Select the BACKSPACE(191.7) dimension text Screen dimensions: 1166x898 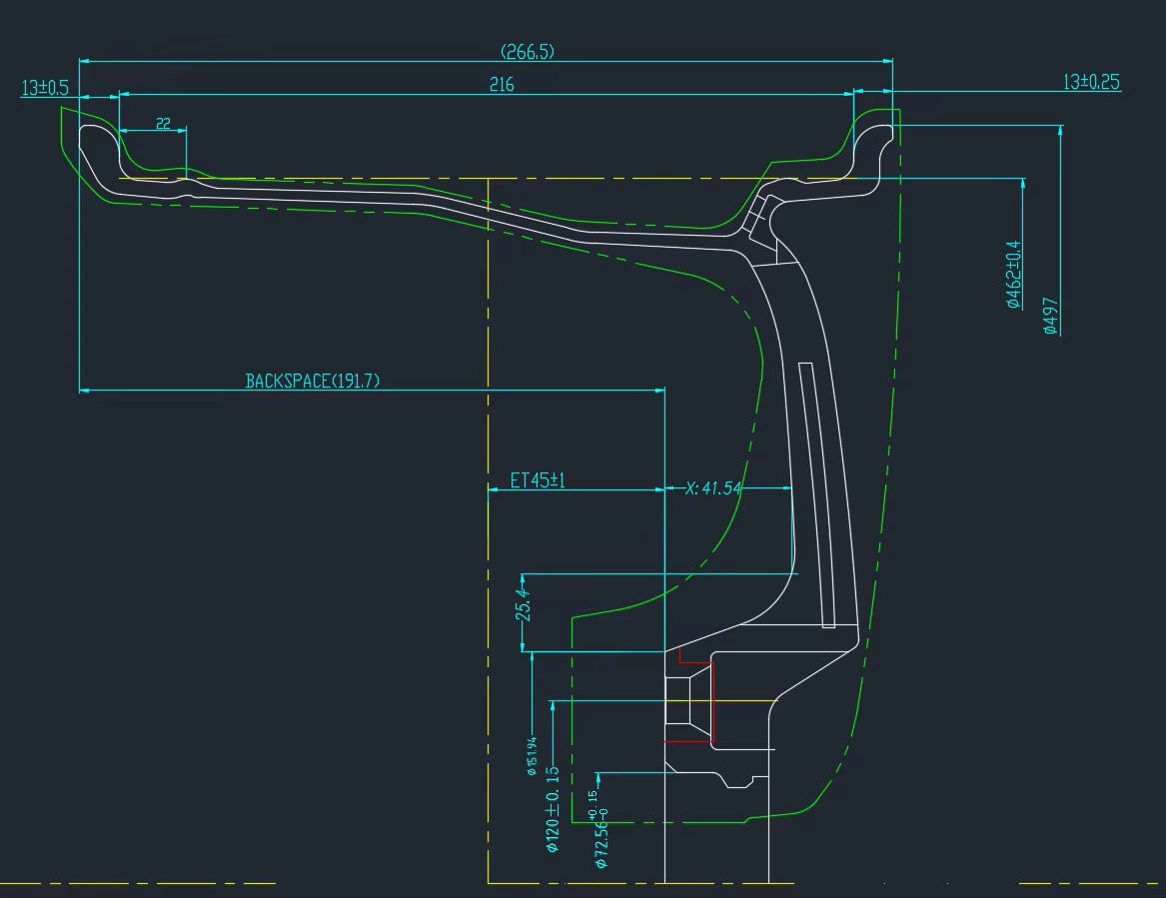point(313,381)
